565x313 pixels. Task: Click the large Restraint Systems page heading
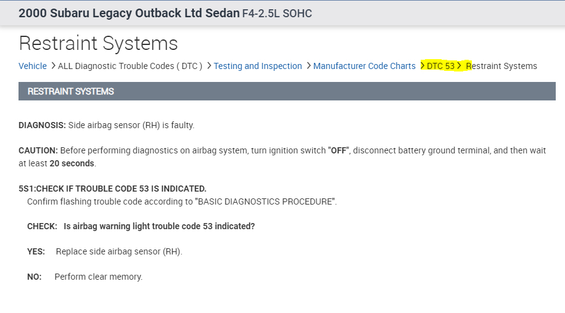[98, 43]
